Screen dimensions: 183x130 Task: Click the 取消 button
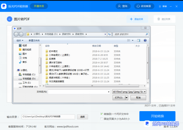coord(138,98)
